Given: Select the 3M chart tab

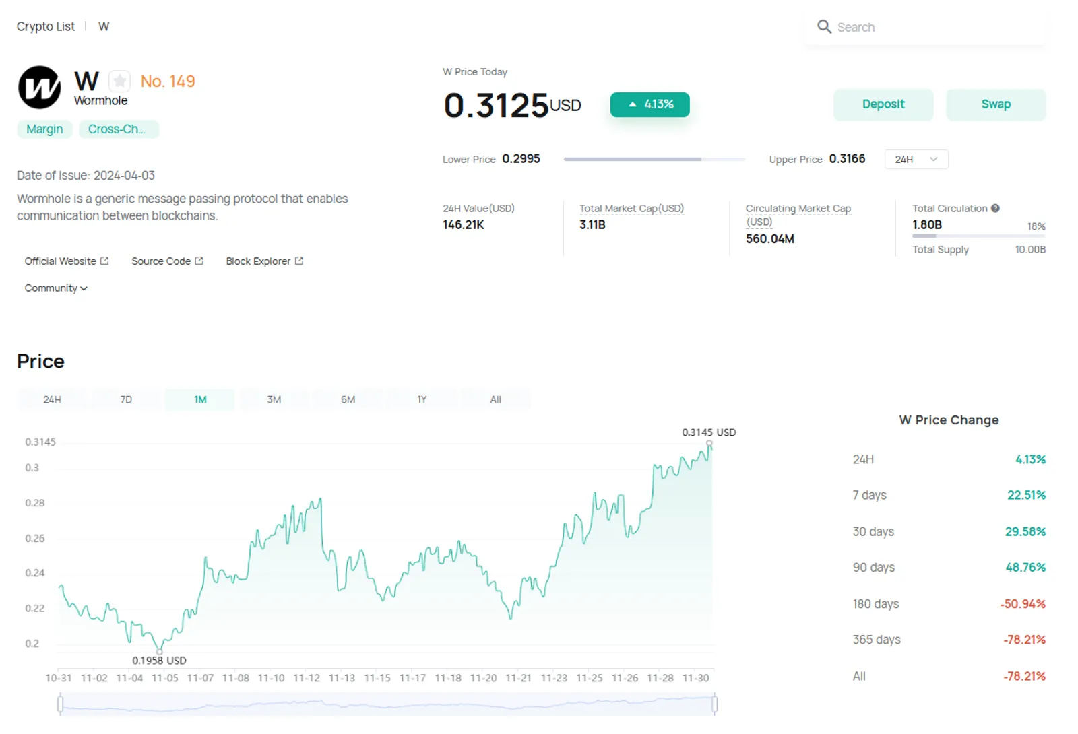Looking at the screenshot, I should coord(274,399).
